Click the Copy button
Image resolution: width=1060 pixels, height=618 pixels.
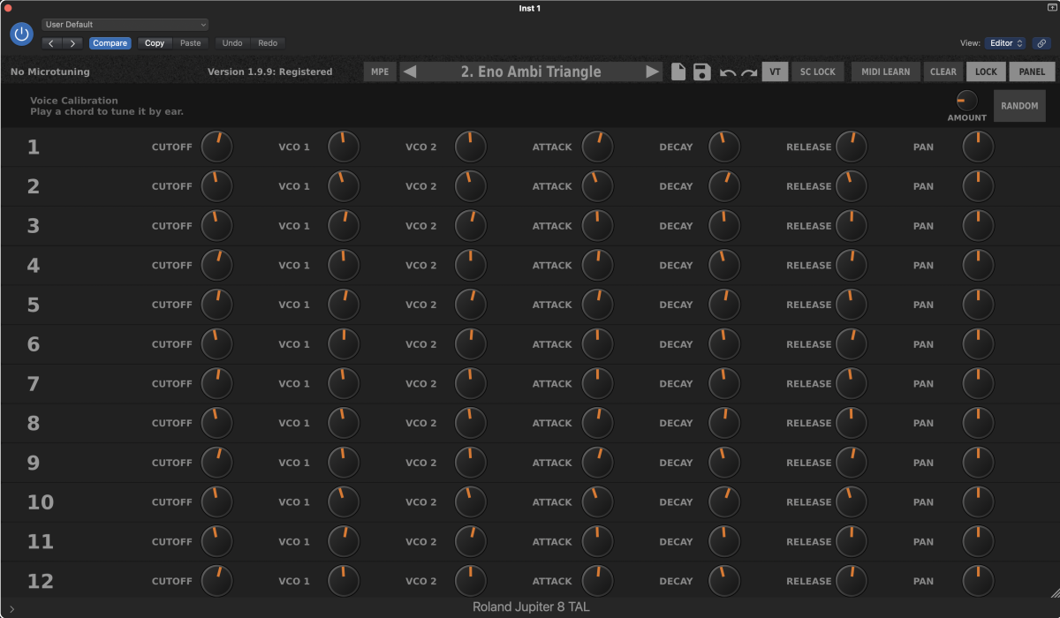click(155, 42)
